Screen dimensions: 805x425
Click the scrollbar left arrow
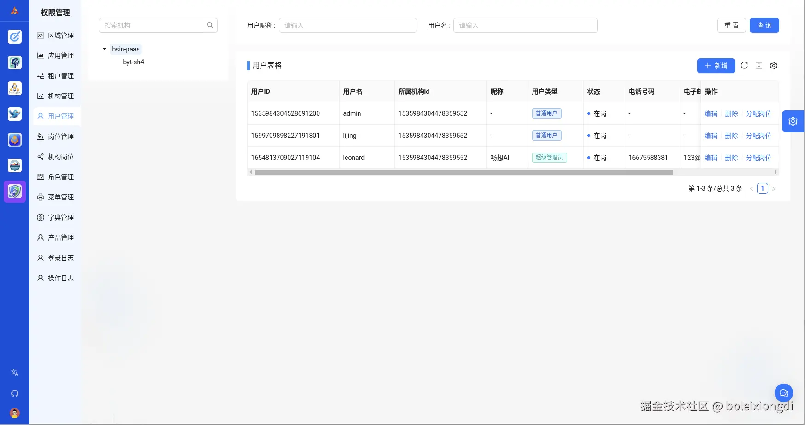250,172
